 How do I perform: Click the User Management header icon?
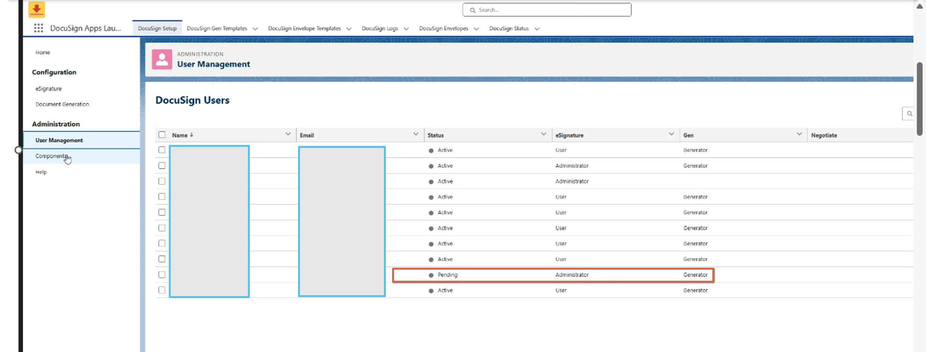pyautogui.click(x=162, y=59)
